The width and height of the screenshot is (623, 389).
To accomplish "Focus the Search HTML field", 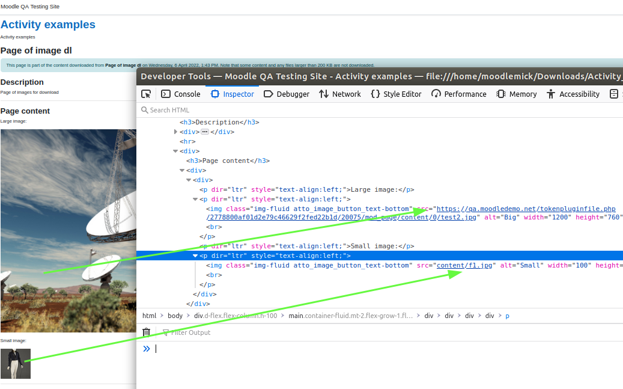I will pos(380,110).
